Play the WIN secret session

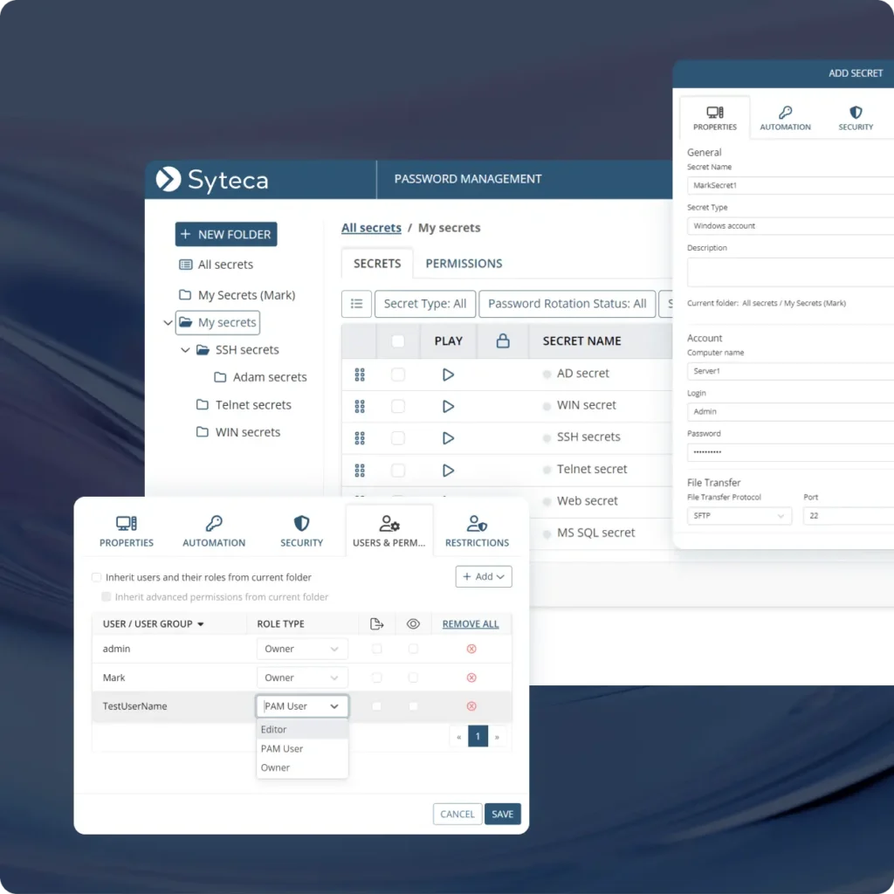tap(448, 407)
